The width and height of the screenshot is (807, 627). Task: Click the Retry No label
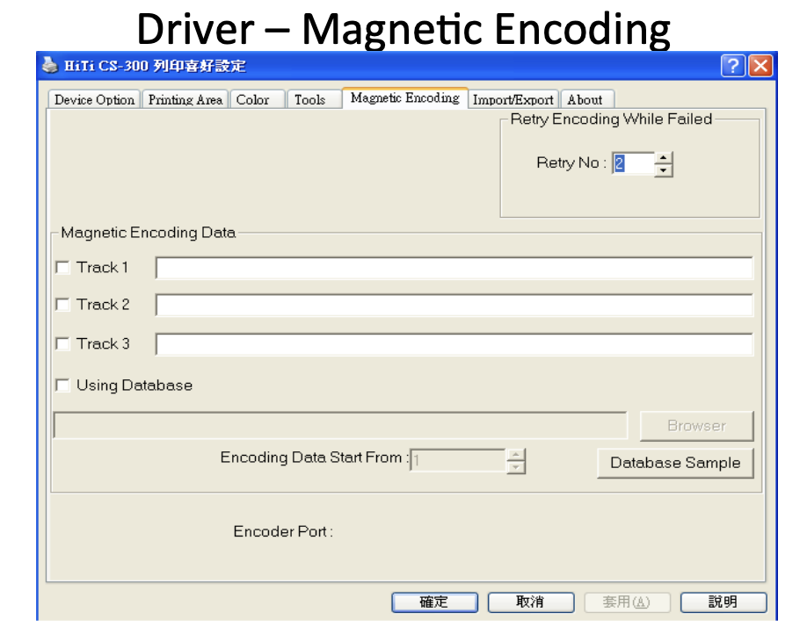[571, 163]
